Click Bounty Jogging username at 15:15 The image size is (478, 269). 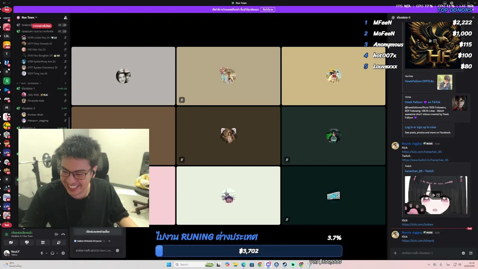pos(412,143)
